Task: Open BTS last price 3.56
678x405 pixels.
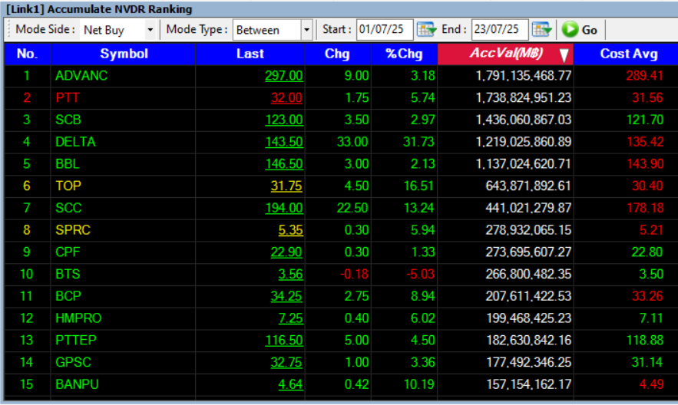Action: click(x=290, y=274)
